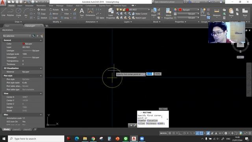Open the View ribbon tab

tap(51, 6)
